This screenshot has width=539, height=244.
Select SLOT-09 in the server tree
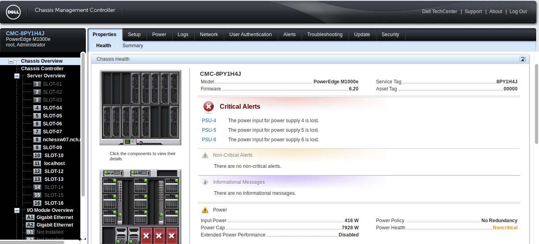coord(52,148)
